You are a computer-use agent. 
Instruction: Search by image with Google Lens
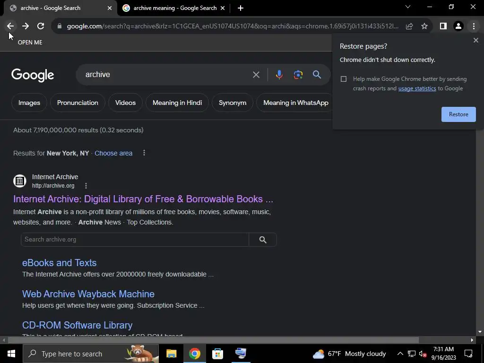coord(298,75)
